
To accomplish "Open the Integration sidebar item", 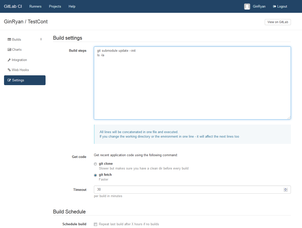I will pyautogui.click(x=25, y=60).
